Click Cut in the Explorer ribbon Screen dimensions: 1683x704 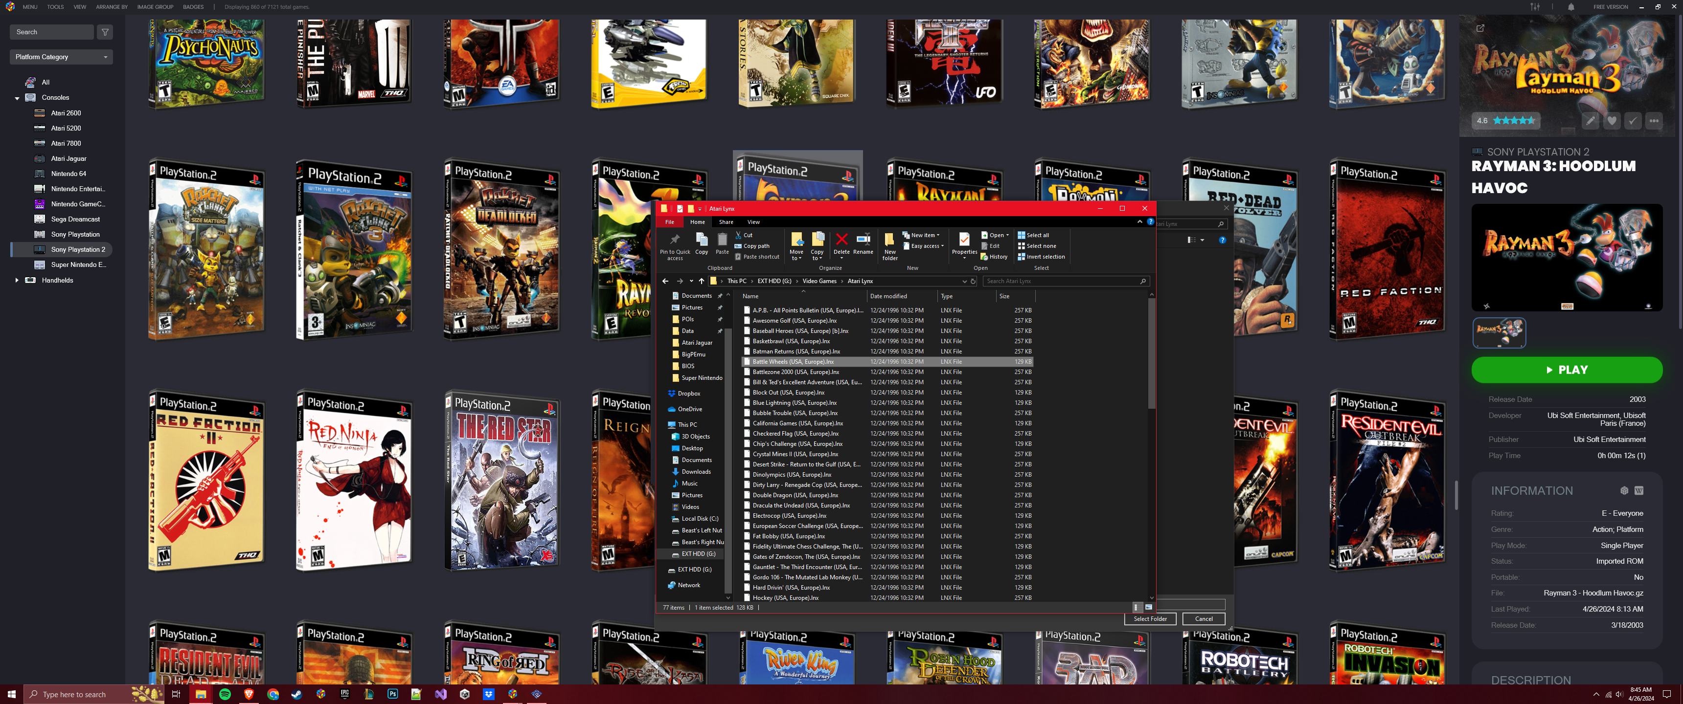pos(744,235)
